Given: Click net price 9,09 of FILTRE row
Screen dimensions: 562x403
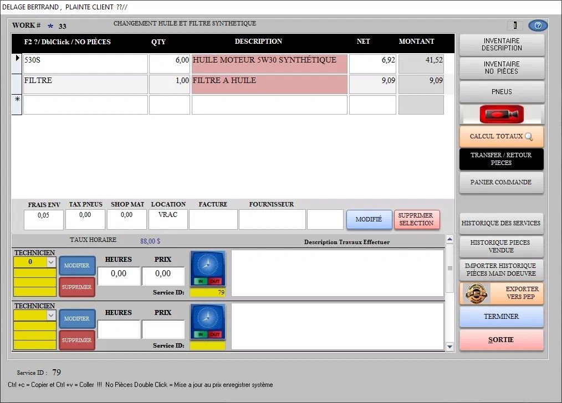Looking at the screenshot, I should click(x=373, y=84).
